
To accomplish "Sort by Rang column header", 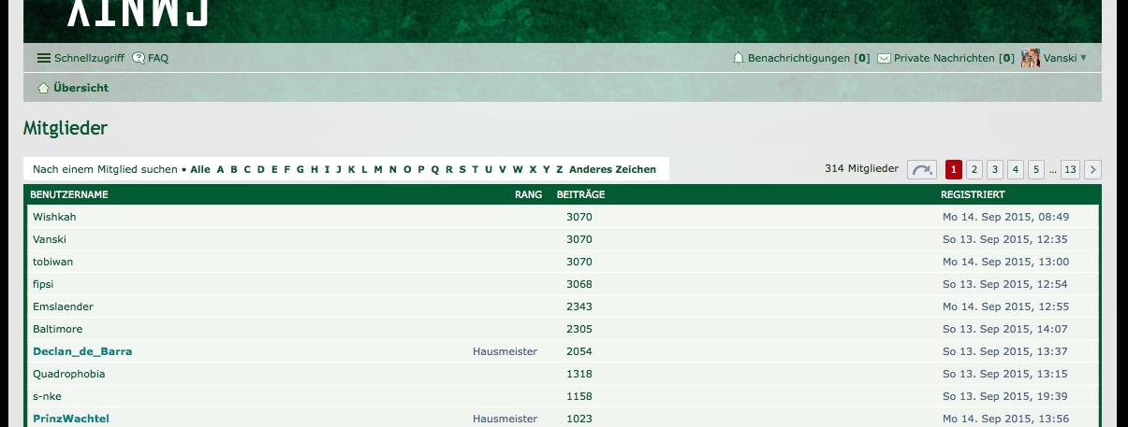I will tap(529, 194).
